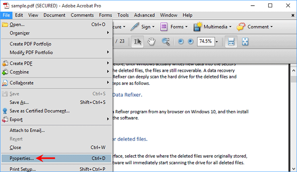Click the Combine menu icon
This screenshot has width=297, height=172.
click(x=5, y=72)
